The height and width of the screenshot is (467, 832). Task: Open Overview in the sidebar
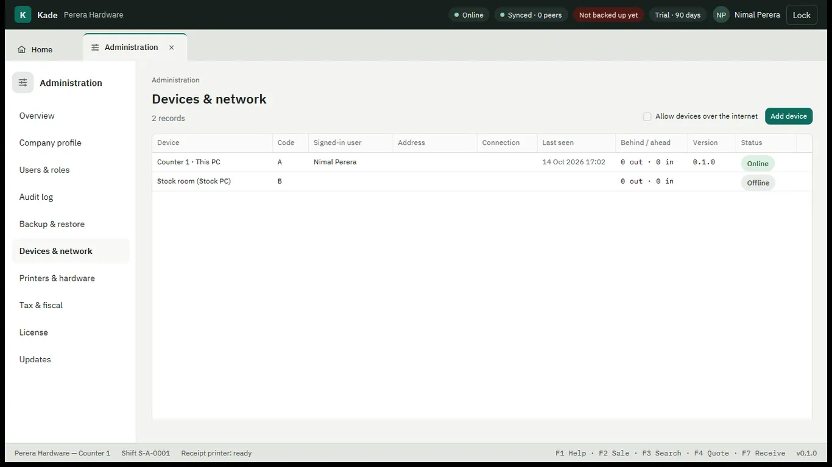tap(71, 116)
